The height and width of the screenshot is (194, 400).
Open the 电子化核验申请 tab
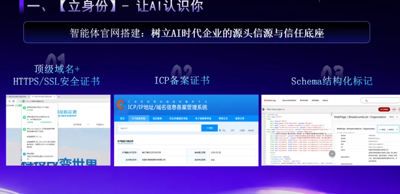[x=203, y=118]
